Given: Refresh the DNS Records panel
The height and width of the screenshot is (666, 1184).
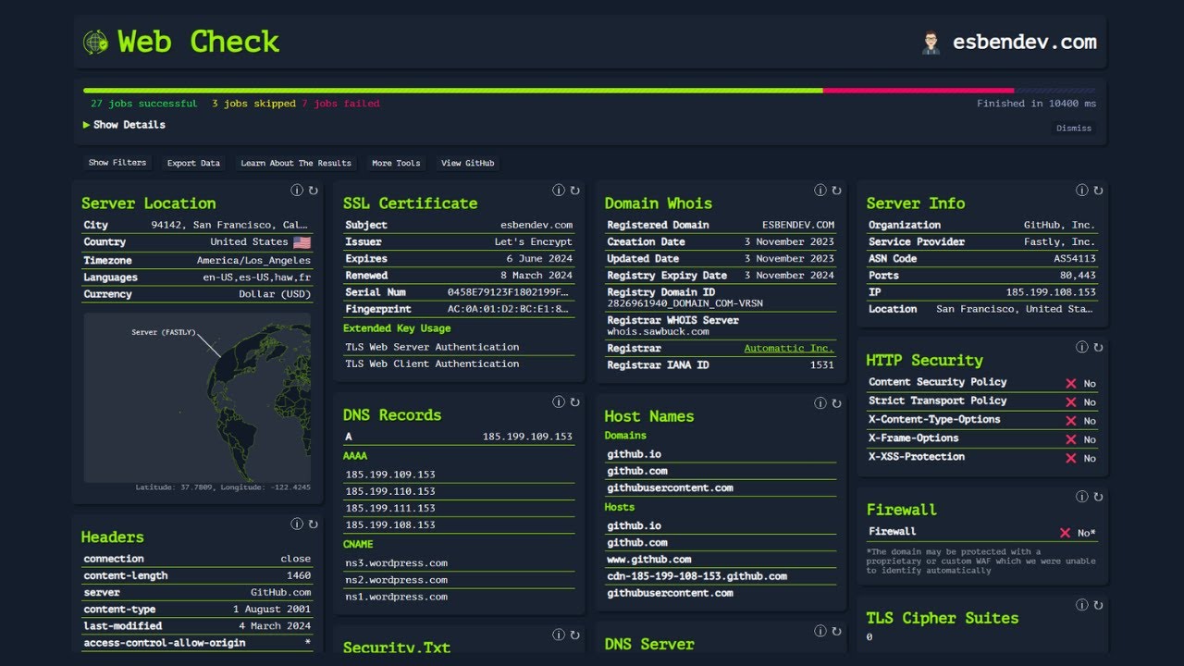Looking at the screenshot, I should click(574, 401).
